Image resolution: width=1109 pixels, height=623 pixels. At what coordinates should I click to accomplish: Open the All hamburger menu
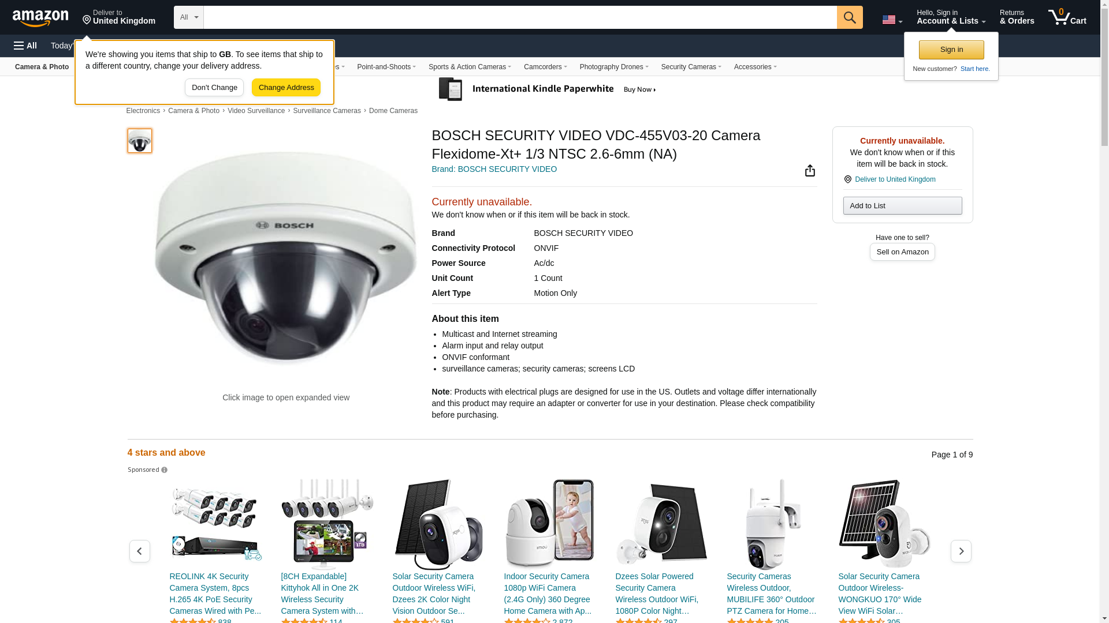pos(25,46)
